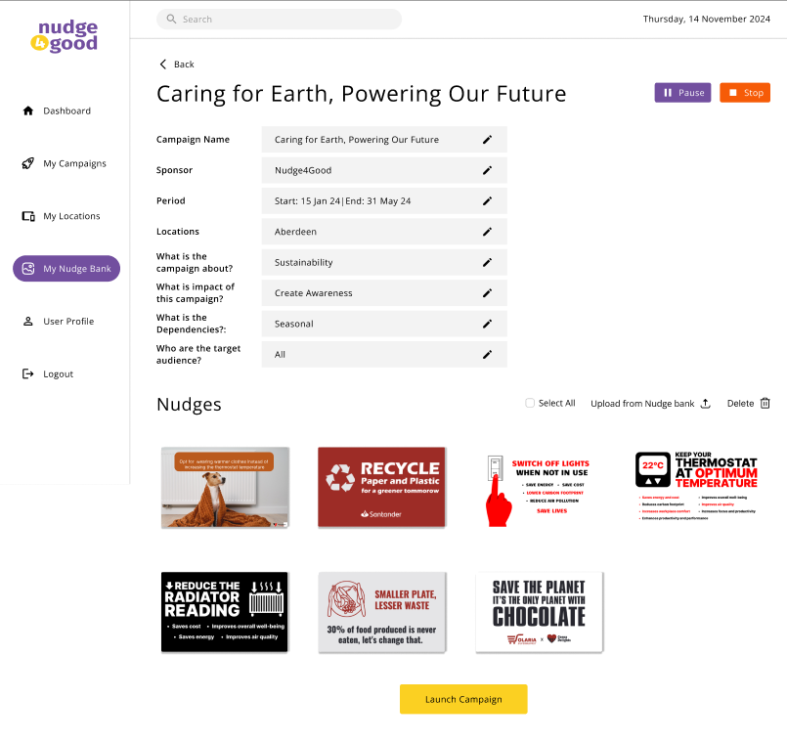The height and width of the screenshot is (743, 787).
Task: Click the Nudge4Good logo
Action: coord(65,37)
